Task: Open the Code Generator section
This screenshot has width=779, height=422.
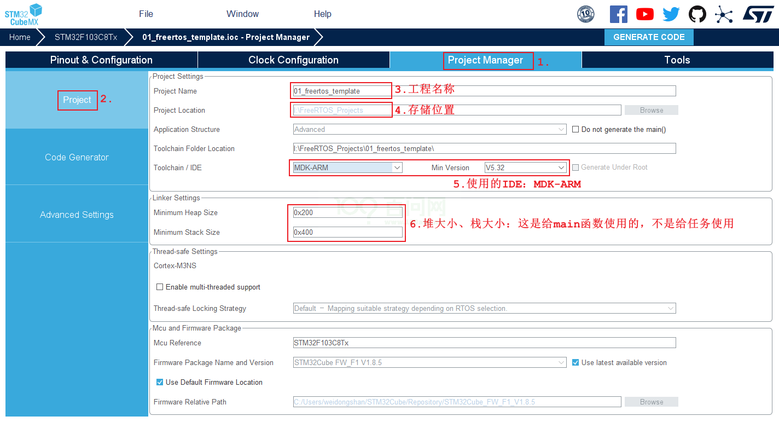Action: (x=77, y=157)
